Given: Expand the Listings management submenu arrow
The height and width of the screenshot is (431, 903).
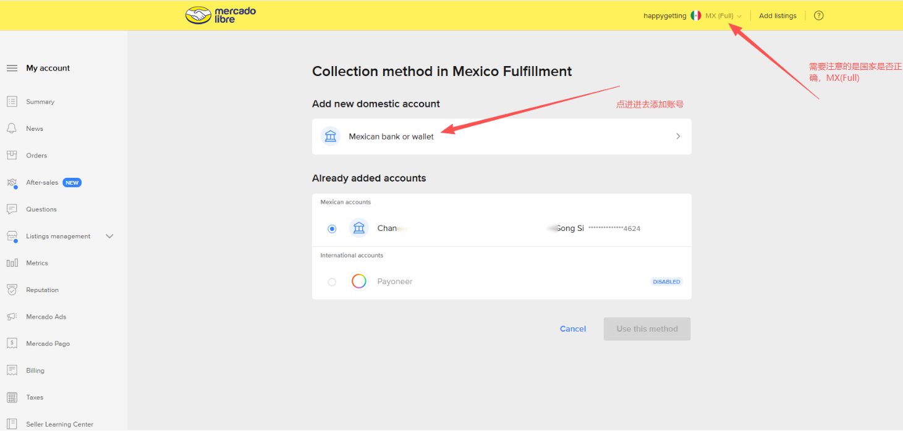Looking at the screenshot, I should coord(110,236).
